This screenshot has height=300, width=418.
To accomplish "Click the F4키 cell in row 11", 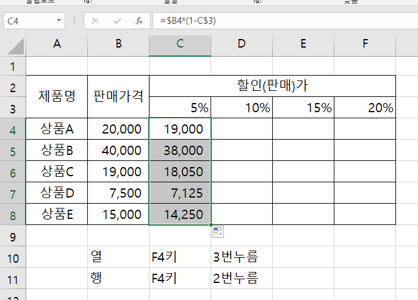I will coord(180,278).
